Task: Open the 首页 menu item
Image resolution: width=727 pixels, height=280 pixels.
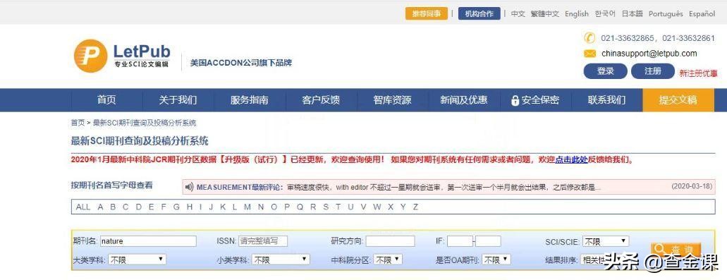Action: point(106,100)
